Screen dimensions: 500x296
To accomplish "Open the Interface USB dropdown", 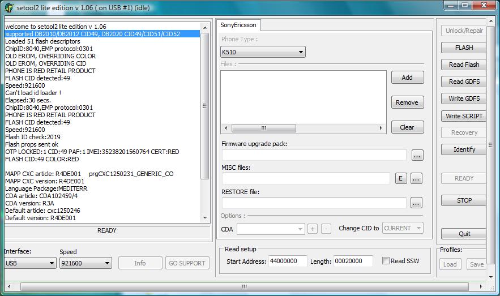I will pyautogui.click(x=30, y=263).
